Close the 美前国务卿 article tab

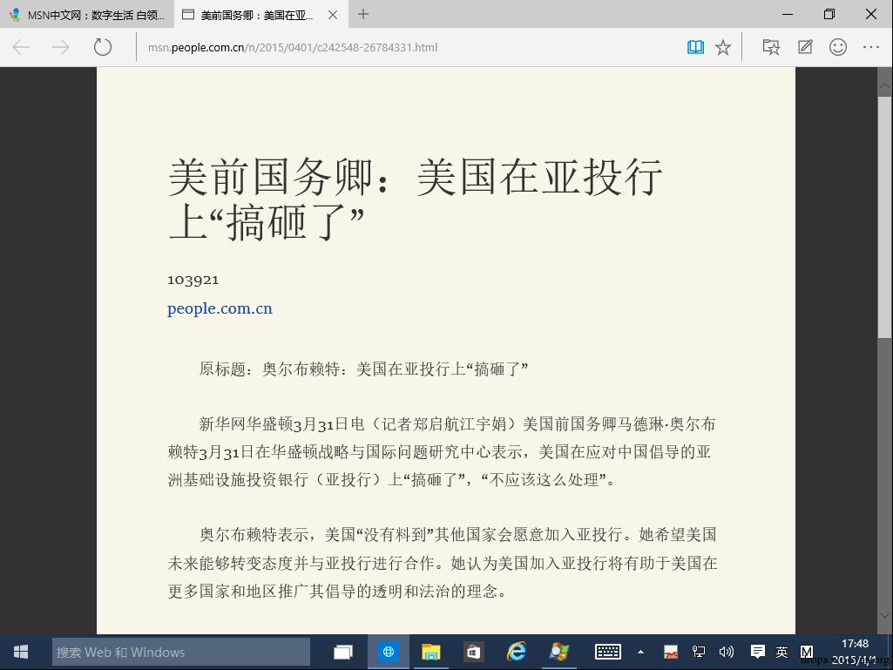pyautogui.click(x=333, y=15)
